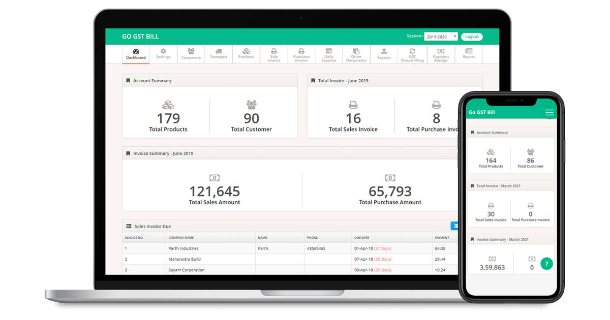Click the Logout button
The image size is (610, 320).
pyautogui.click(x=472, y=36)
